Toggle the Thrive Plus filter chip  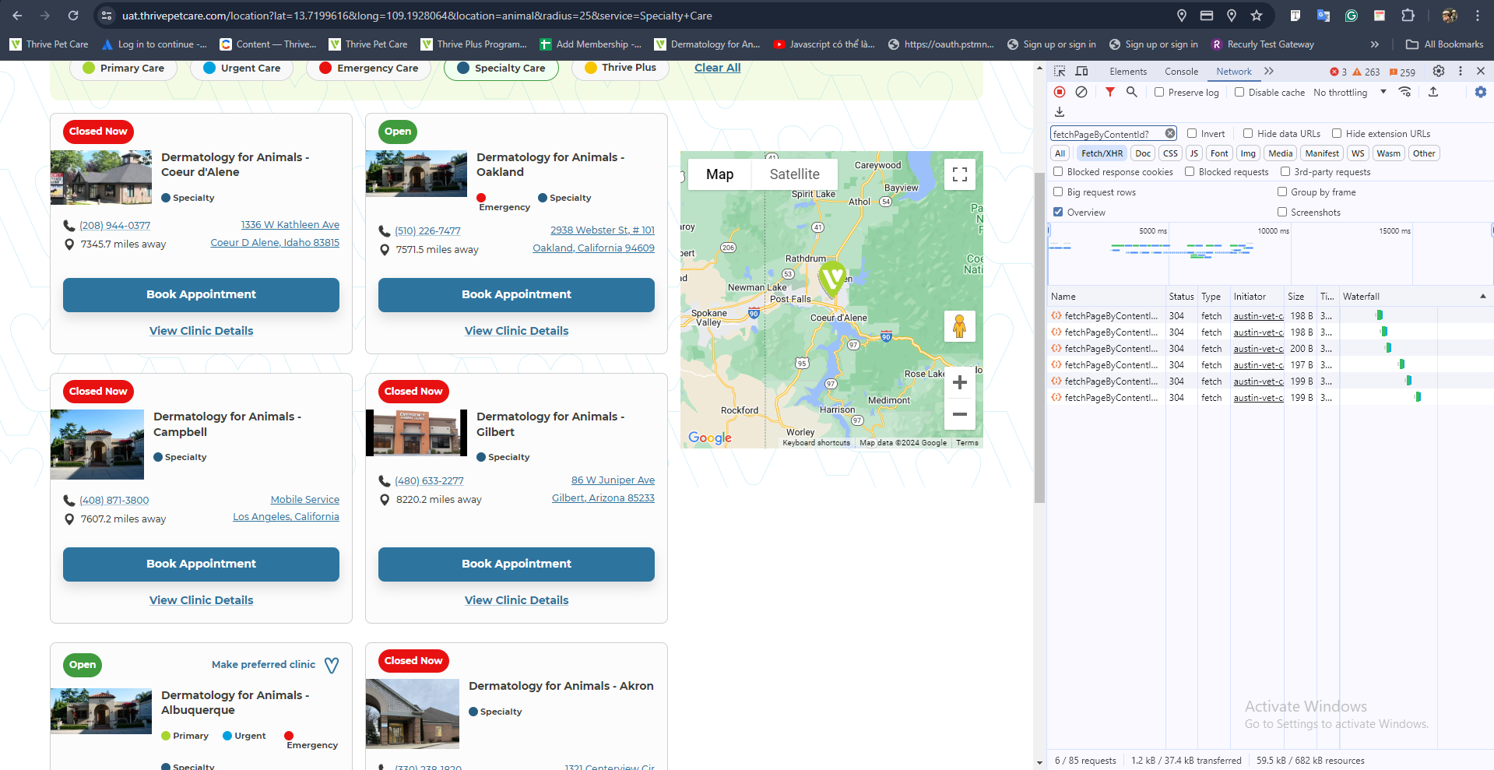(620, 68)
